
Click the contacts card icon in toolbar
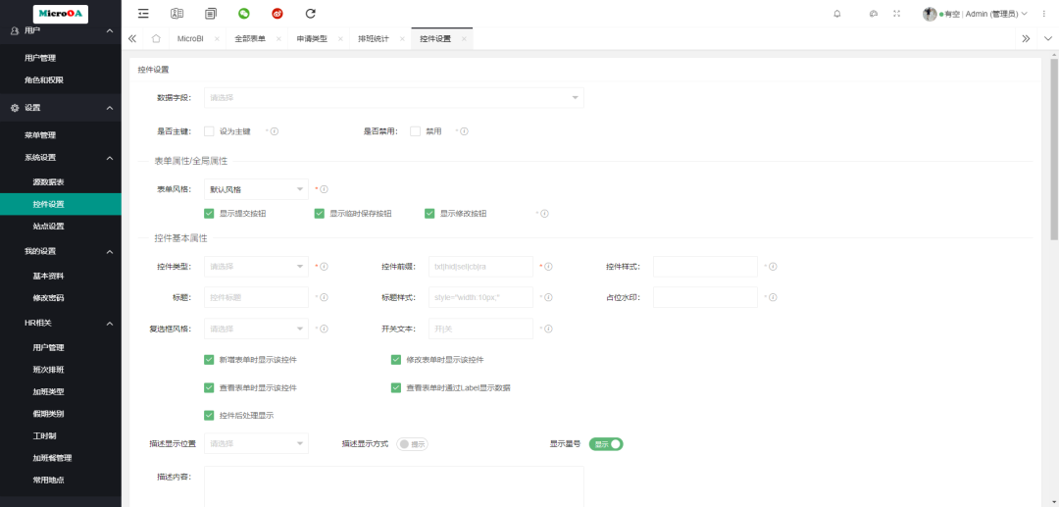(x=176, y=14)
